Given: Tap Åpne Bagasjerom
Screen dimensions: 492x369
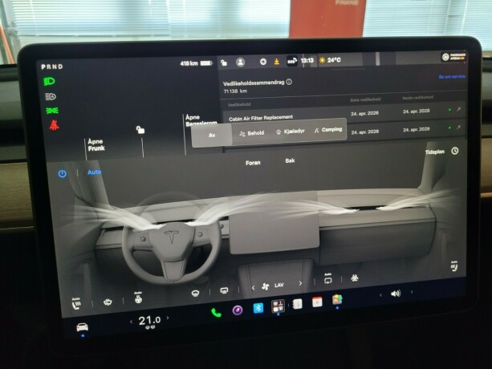Looking at the screenshot, I should point(201,120).
